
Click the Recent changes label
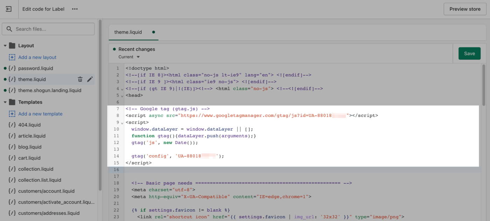136,49
